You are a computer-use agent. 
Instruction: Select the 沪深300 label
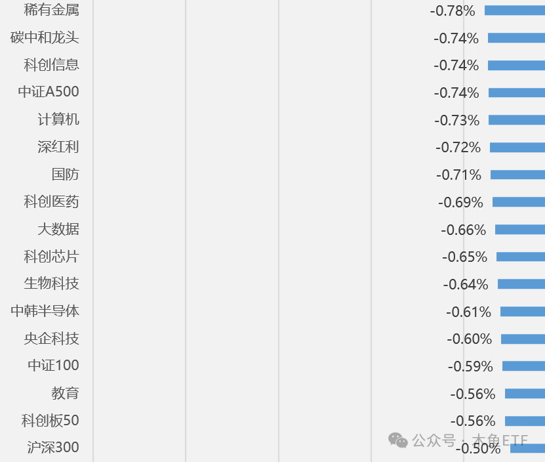[53, 448]
